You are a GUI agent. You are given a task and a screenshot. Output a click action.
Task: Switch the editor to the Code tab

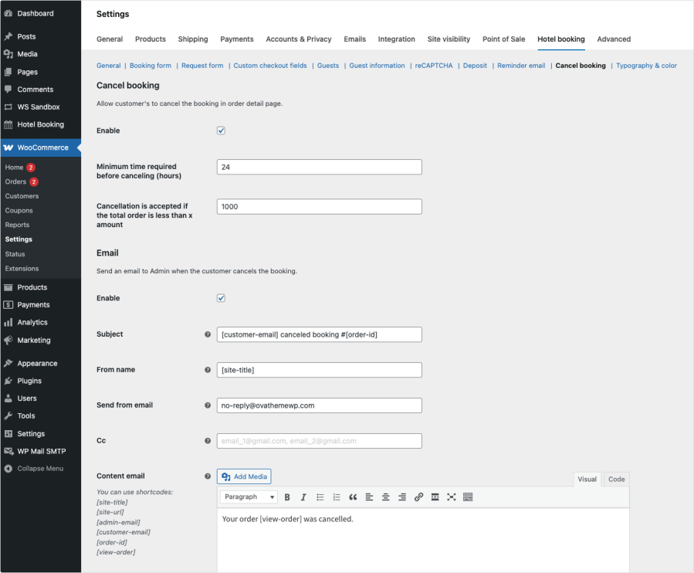[x=616, y=480]
